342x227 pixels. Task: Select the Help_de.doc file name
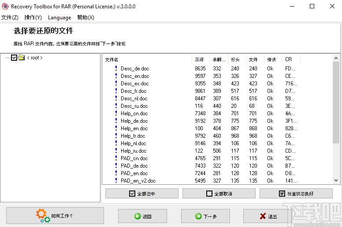[x=134, y=121]
